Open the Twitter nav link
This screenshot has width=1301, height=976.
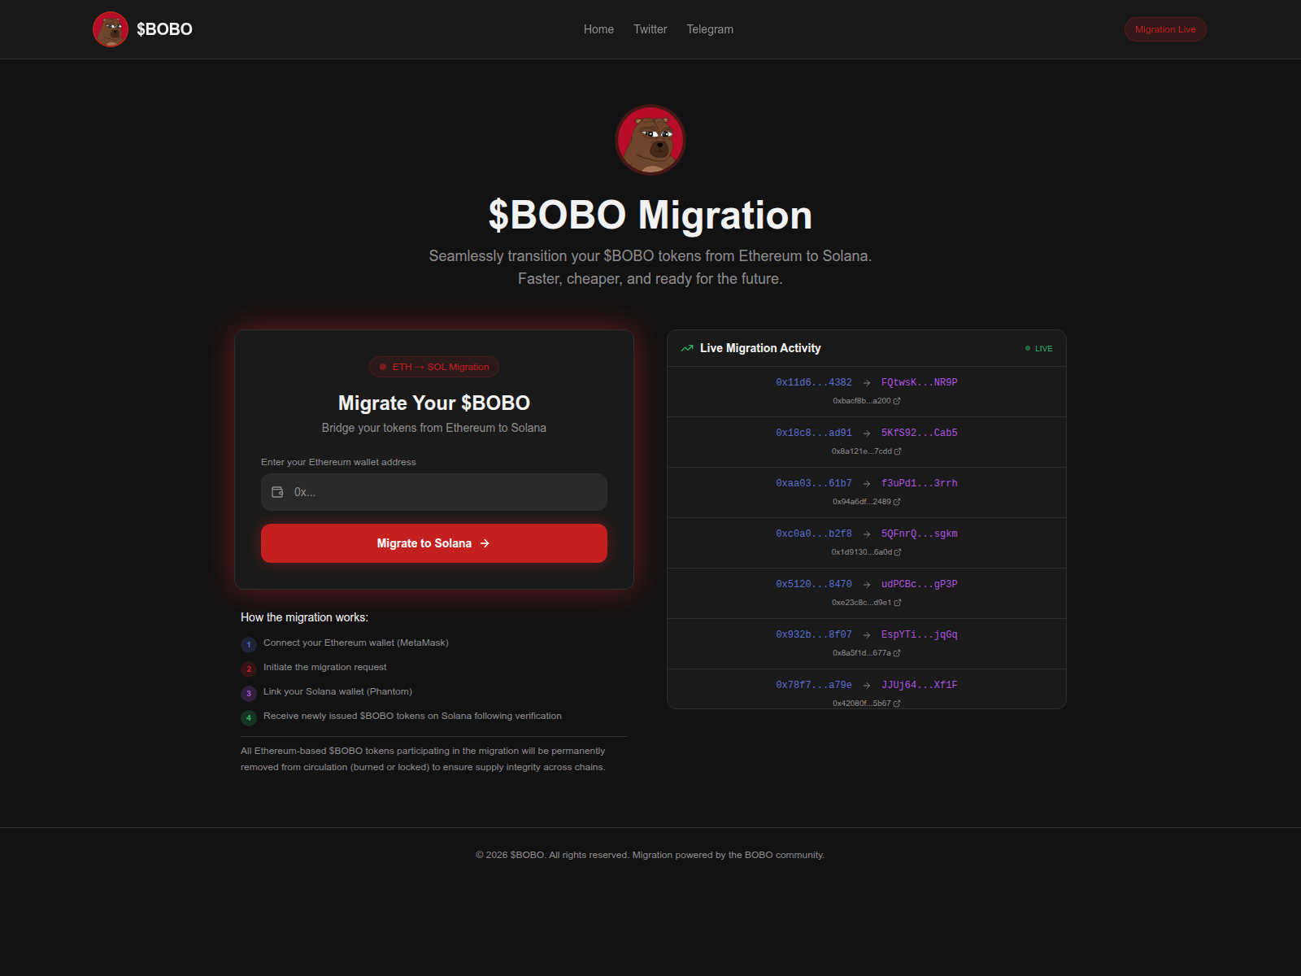click(650, 29)
